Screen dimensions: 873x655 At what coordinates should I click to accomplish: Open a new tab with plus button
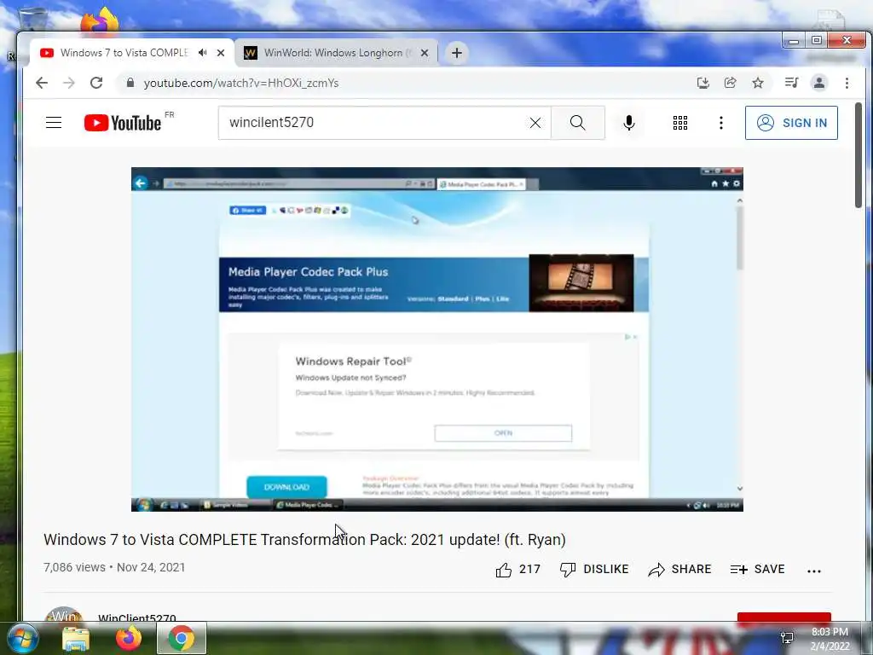click(457, 52)
